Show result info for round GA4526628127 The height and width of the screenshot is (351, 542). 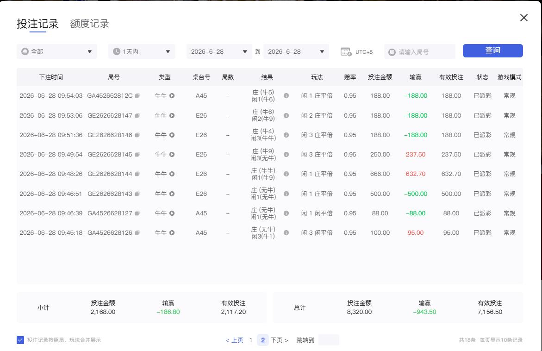[286, 213]
